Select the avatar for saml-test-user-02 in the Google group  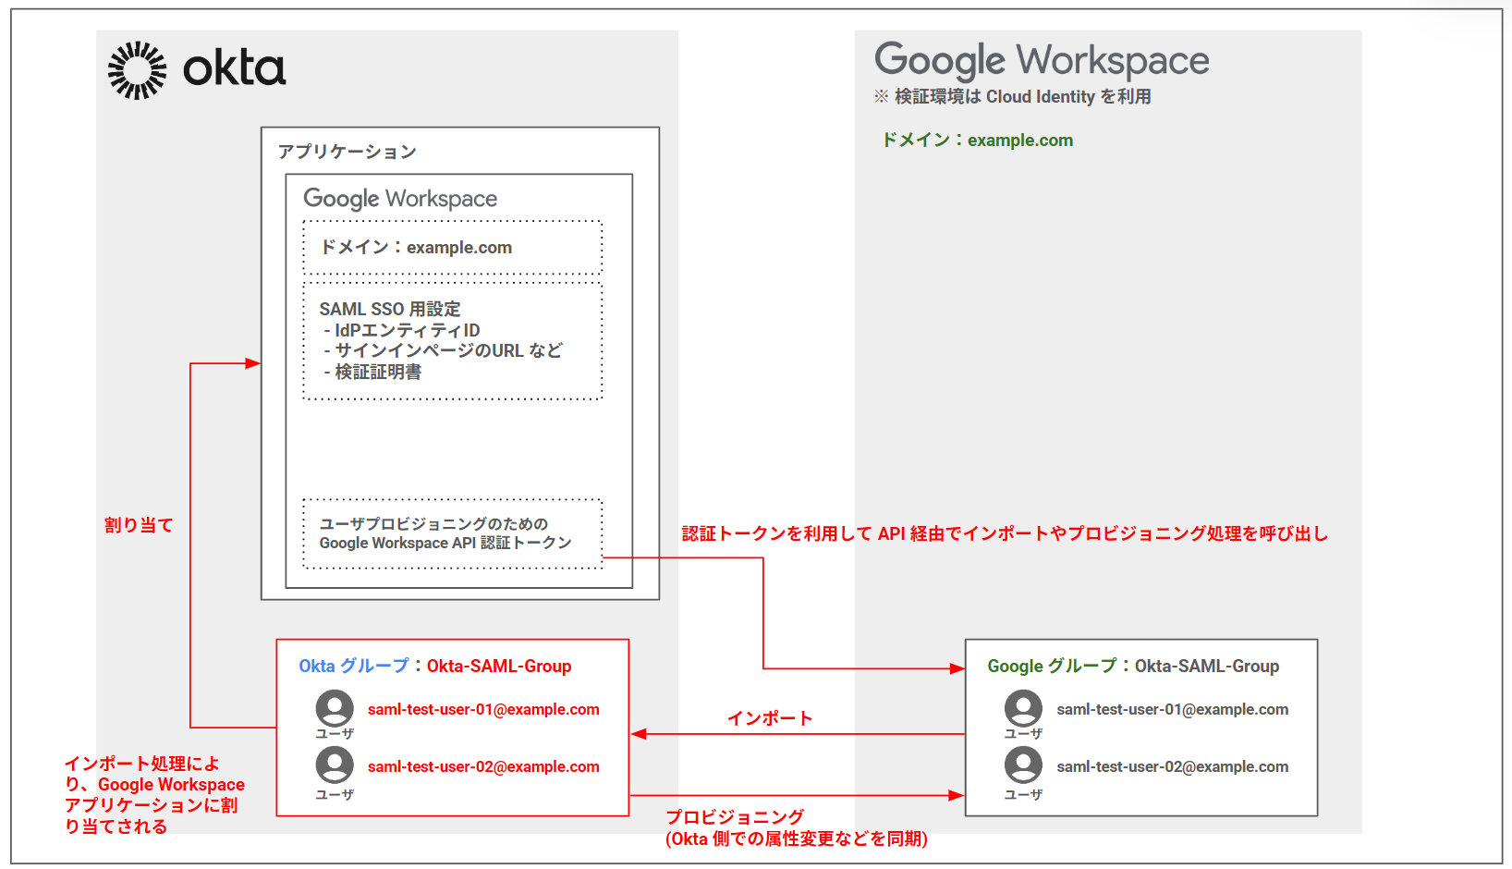[x=1023, y=765]
